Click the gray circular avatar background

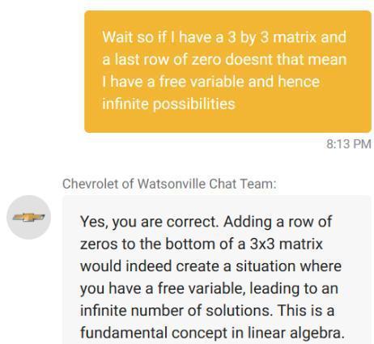click(x=28, y=217)
